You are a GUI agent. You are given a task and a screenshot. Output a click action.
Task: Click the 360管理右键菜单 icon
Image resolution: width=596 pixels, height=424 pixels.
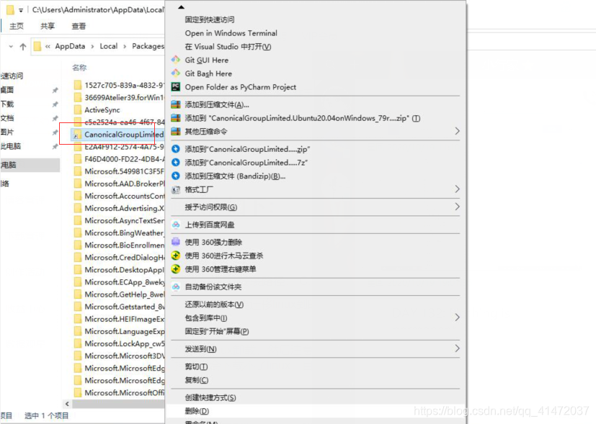[x=176, y=269]
